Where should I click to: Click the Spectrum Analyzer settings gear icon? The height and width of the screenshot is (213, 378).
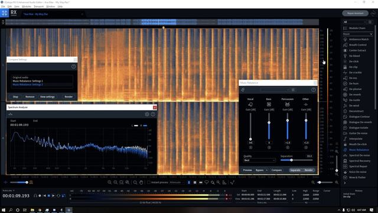147,114
